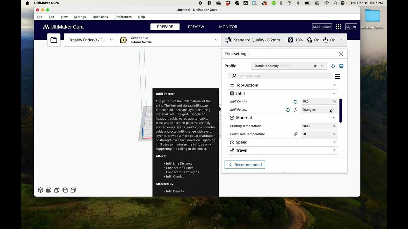Click the print settings panel scrollbar
This screenshot has width=408, height=229.
[x=341, y=111]
